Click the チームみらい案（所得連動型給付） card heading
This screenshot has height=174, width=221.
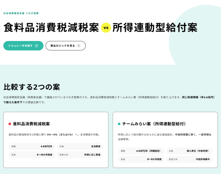154,124
